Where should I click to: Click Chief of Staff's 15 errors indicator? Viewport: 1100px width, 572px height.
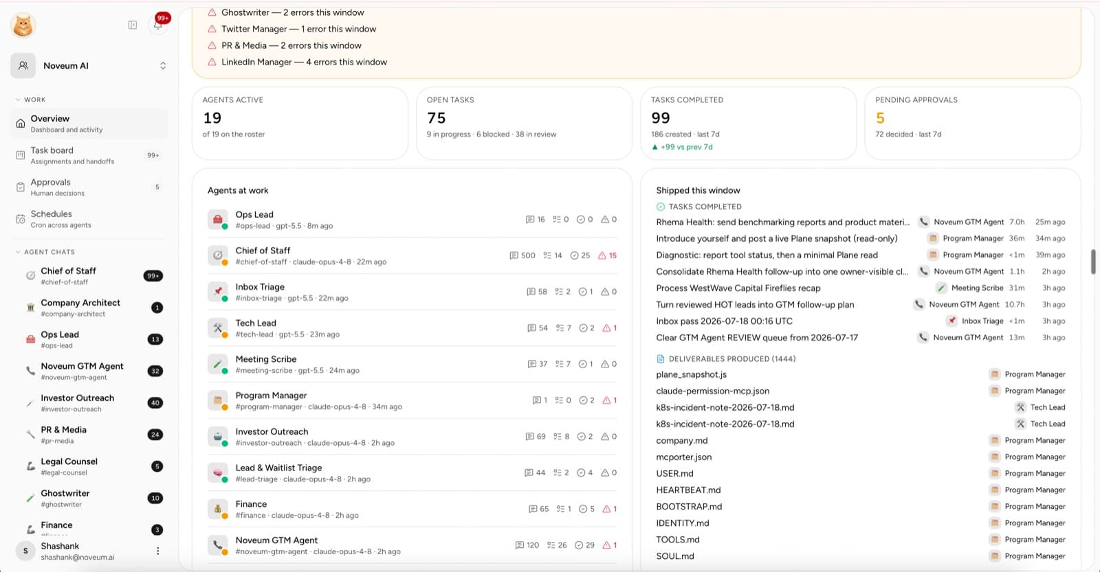click(x=608, y=255)
